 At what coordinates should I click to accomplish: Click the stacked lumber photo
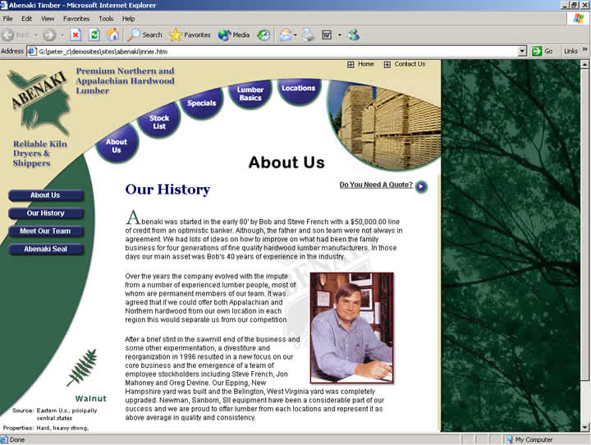[x=385, y=126]
